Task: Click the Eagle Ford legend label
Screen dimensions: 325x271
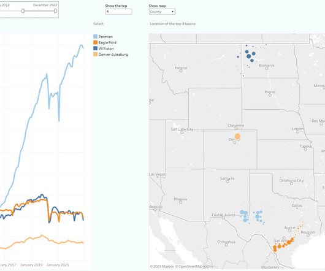Action: click(x=107, y=42)
